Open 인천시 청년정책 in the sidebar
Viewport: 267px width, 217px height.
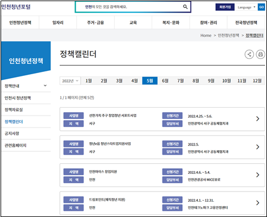[x=18, y=98]
